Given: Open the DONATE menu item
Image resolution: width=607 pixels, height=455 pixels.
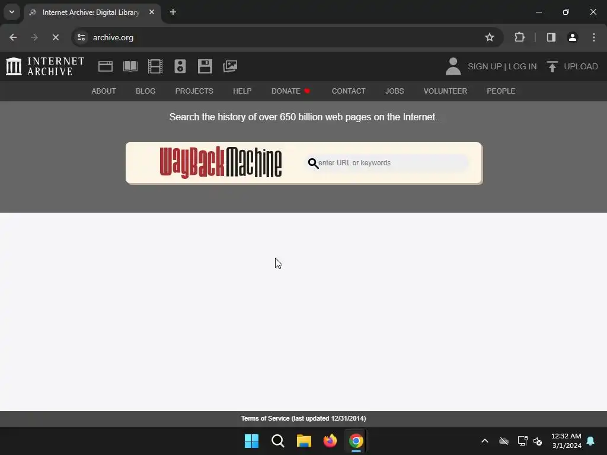Looking at the screenshot, I should click(290, 91).
